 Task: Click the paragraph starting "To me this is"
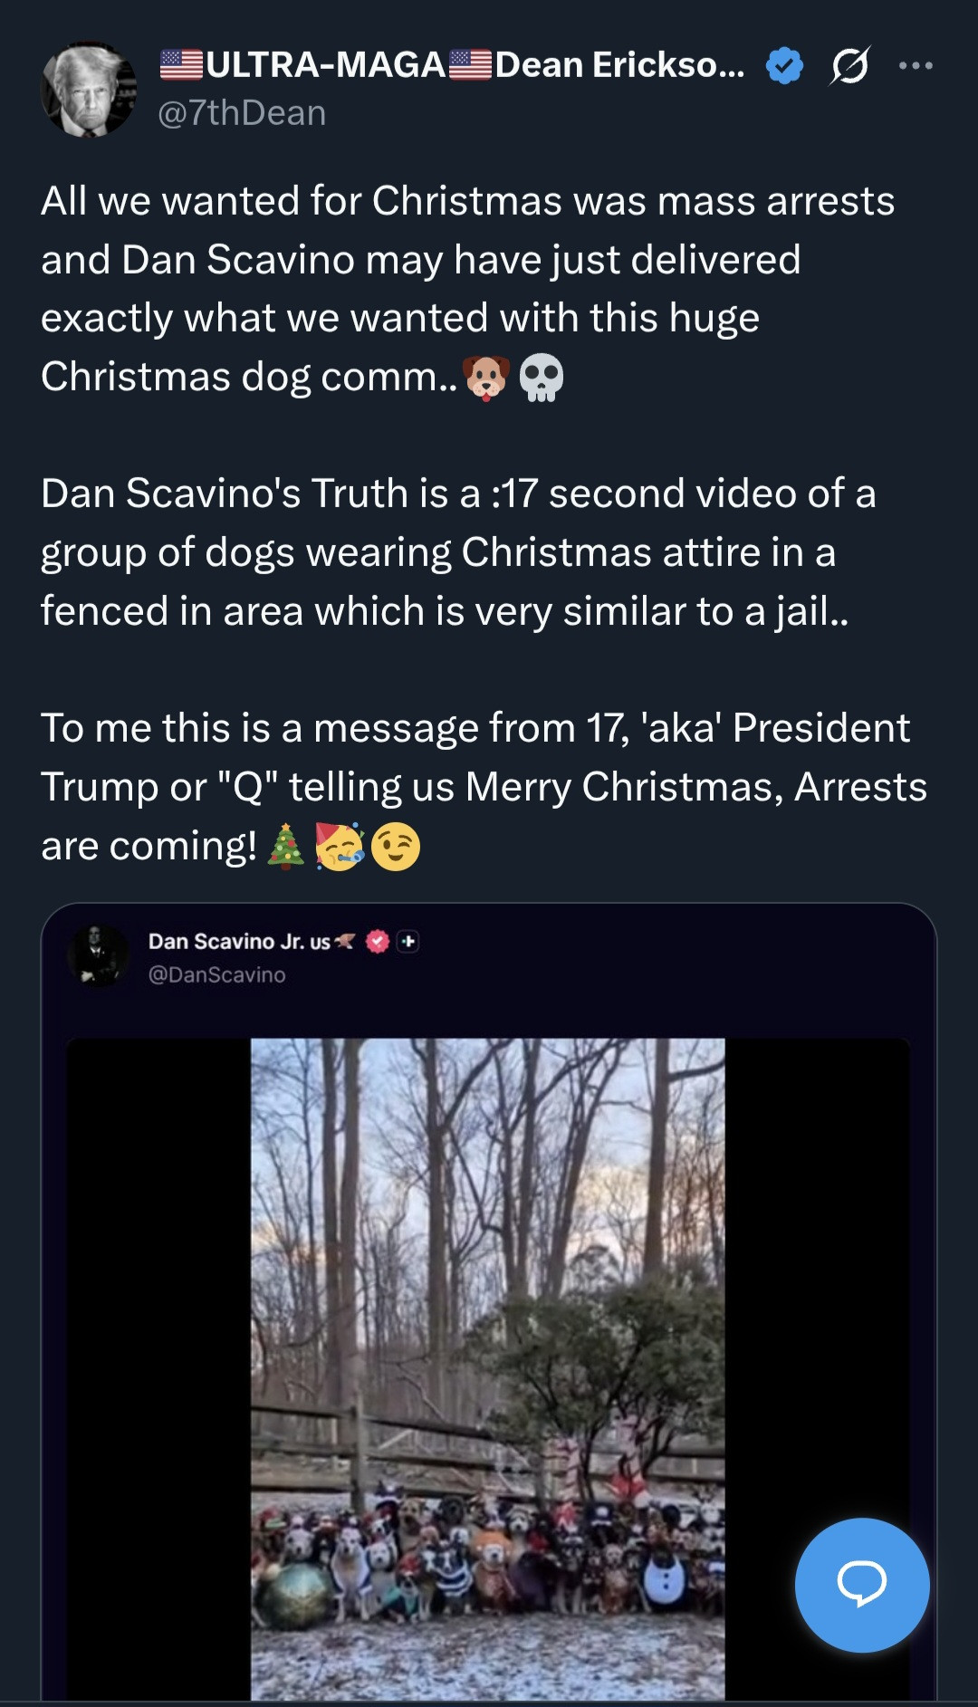[x=484, y=786]
